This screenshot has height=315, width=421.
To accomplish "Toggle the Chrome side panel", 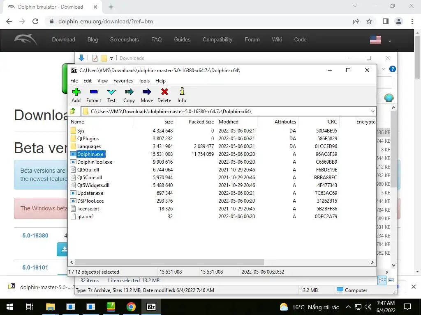I will [386, 21].
